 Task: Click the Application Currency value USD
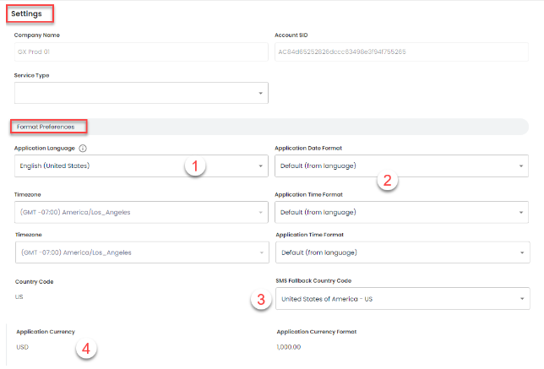coord(24,347)
